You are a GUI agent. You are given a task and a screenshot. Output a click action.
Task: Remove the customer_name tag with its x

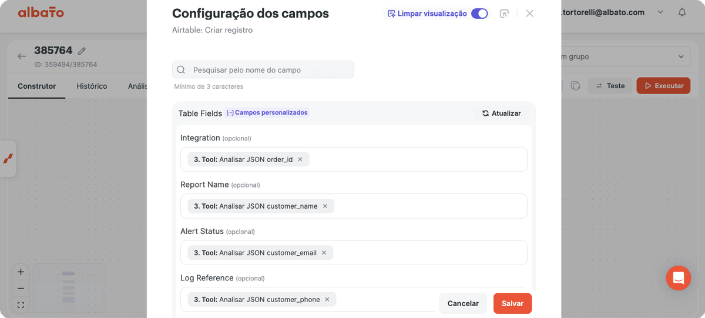coord(325,206)
